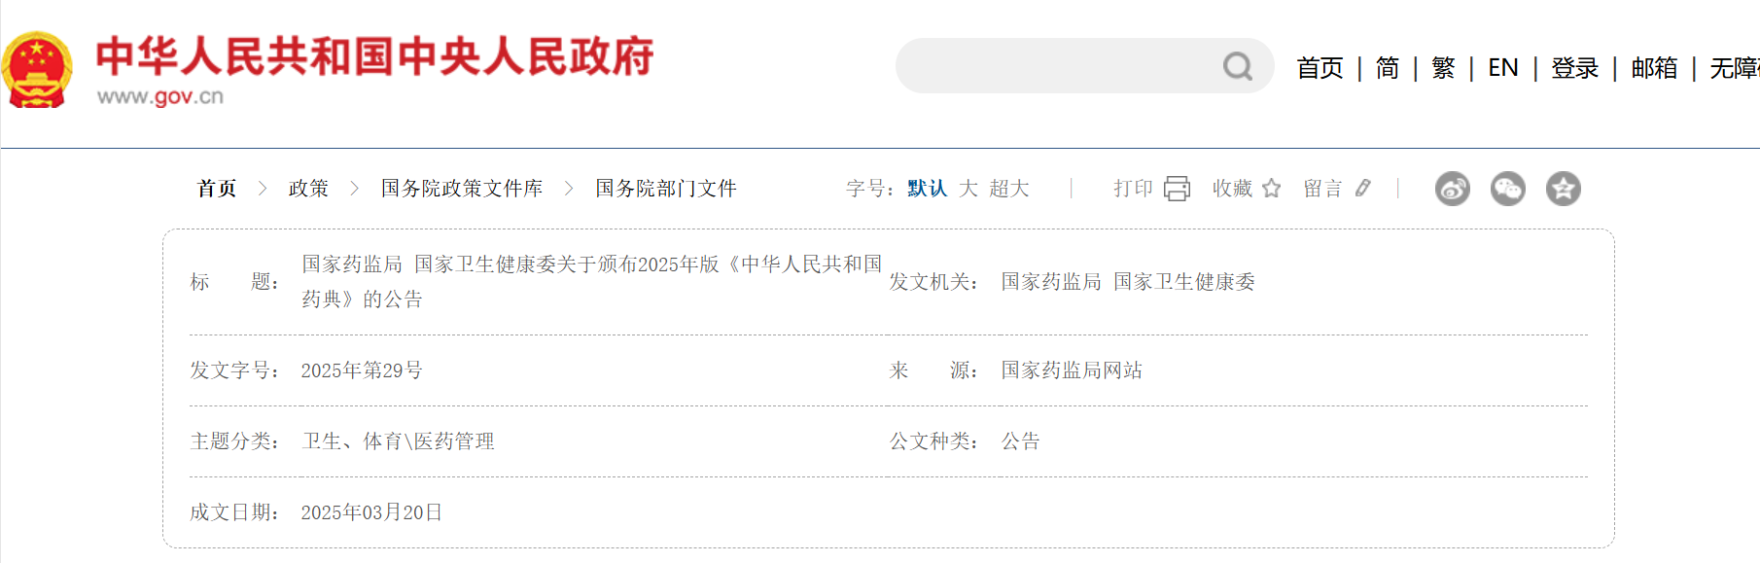Viewport: 1760px width, 563px height.
Task: Click the favorite star icon beside 收藏
Action: [x=1272, y=189]
